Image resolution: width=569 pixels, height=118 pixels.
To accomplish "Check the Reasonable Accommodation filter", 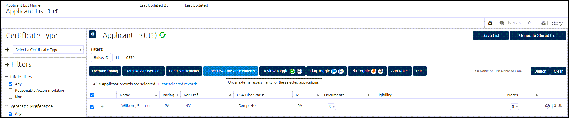I will tap(11, 90).
